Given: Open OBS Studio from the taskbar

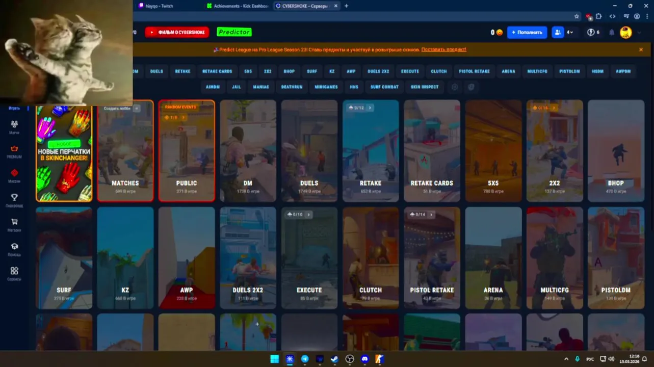Looking at the screenshot, I should coord(350,359).
